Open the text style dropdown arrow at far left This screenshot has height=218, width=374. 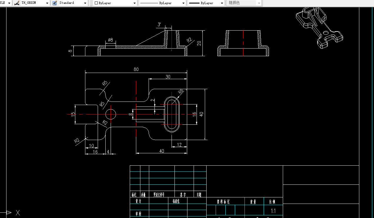tap(9, 3)
